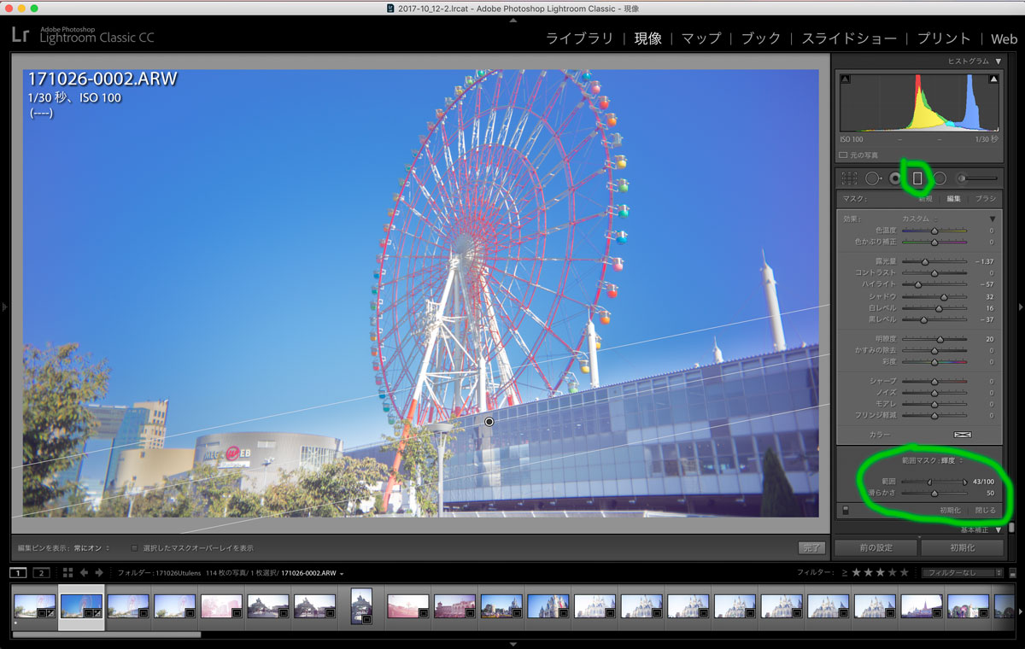The width and height of the screenshot is (1025, 649).
Task: Click the large 初期化 button at bottom
Action: [x=963, y=547]
